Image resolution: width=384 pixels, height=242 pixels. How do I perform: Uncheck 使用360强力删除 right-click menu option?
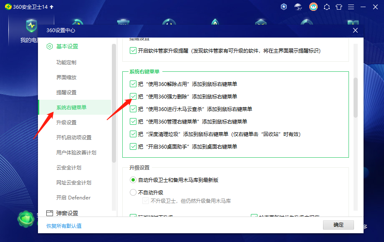point(133,96)
